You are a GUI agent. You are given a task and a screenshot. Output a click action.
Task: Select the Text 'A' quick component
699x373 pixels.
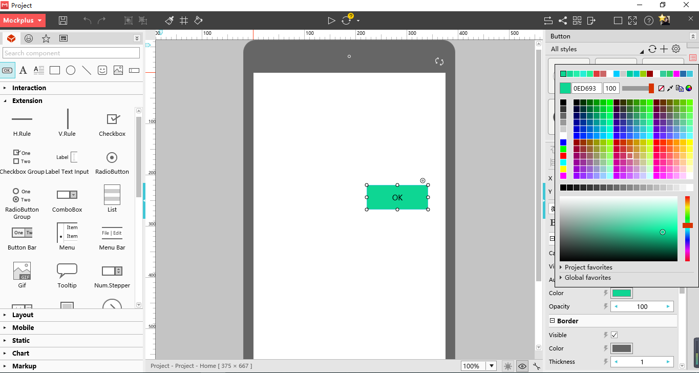[23, 70]
